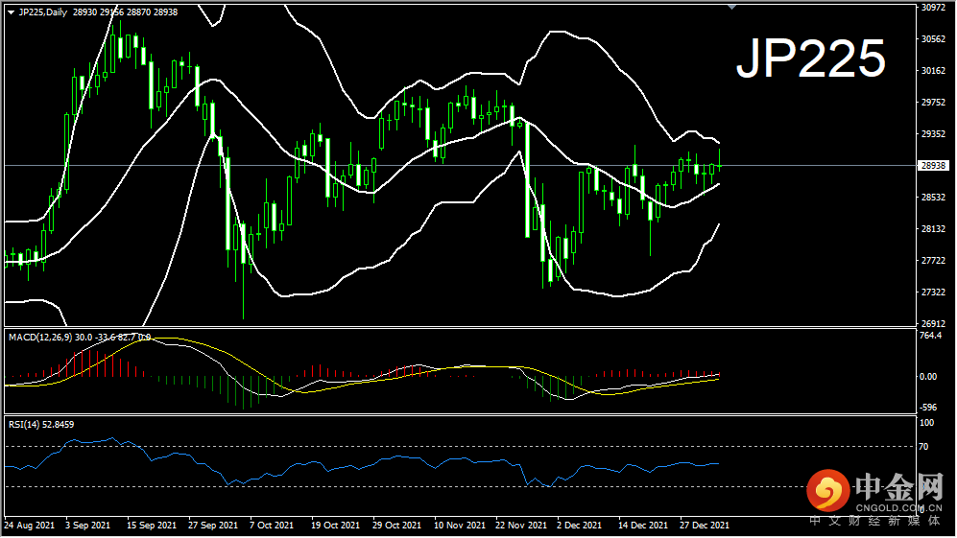Screen dimensions: 957x538
Task: Click the date label 29 Oct 2021
Action: (396, 526)
